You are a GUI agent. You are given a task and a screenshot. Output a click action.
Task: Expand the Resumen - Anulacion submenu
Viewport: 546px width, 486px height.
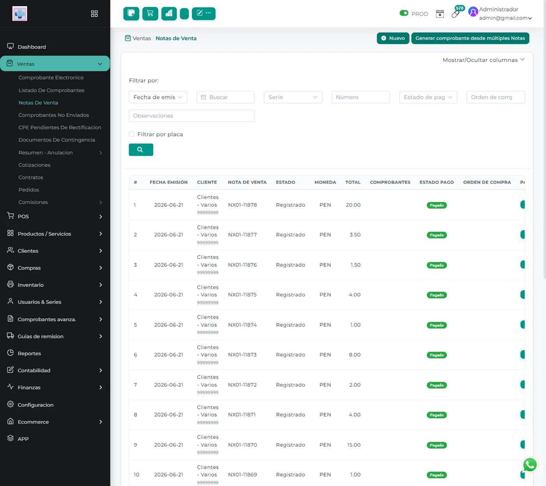[101, 153]
